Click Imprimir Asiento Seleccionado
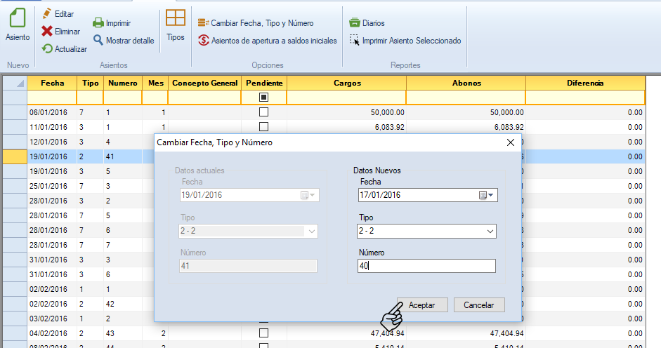Viewport: 661px width, 348px height. pos(355,41)
